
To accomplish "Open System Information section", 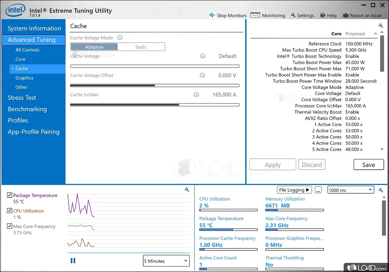I will (x=34, y=28).
